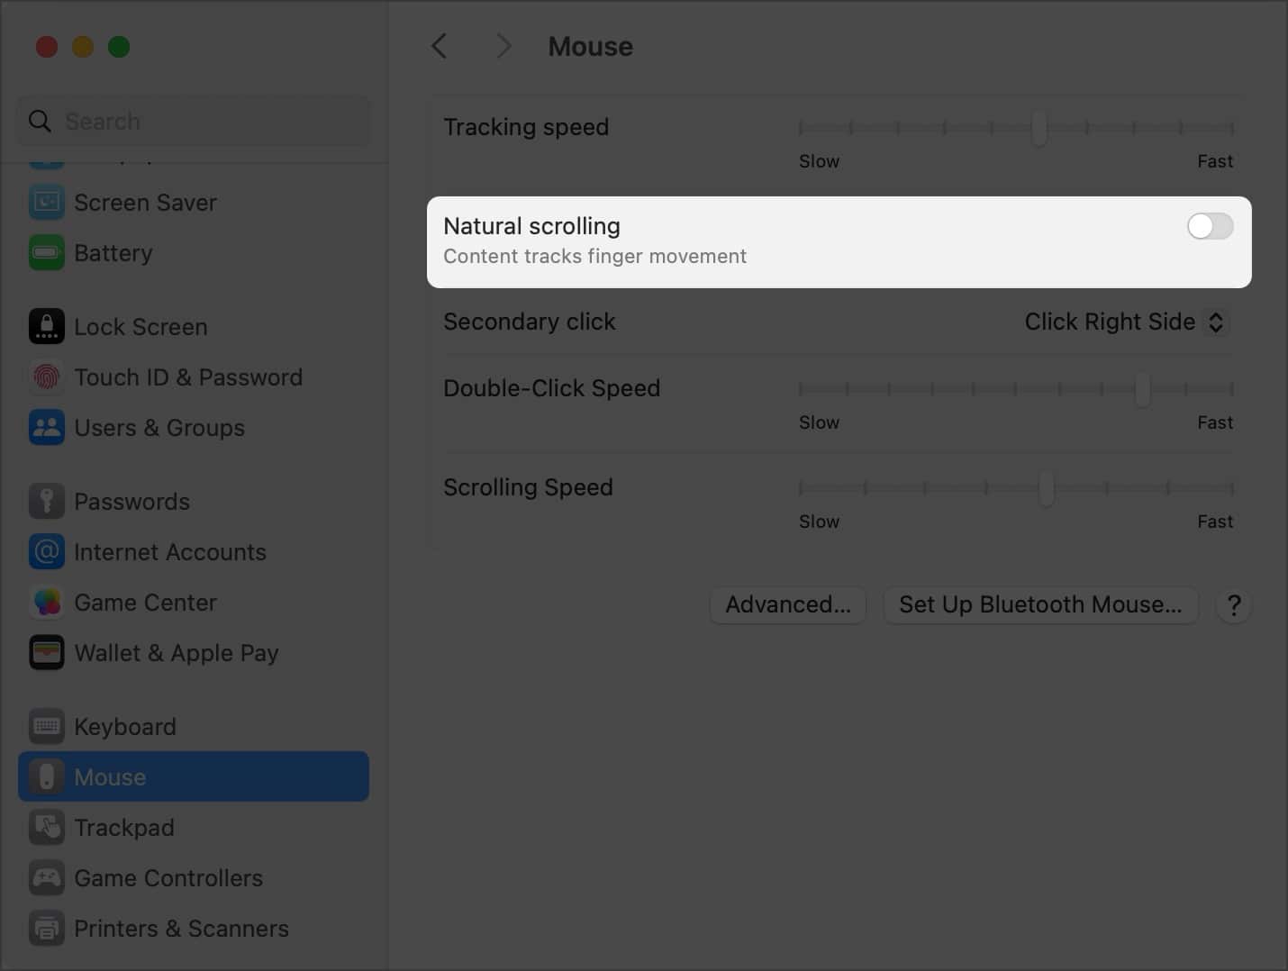Click the Tracking speed slider handle
This screenshot has height=971, width=1288.
pyautogui.click(x=1039, y=128)
